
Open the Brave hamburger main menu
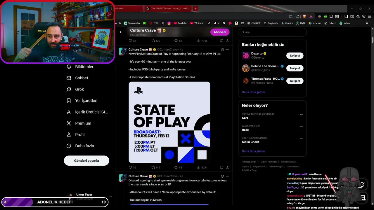[370, 16]
